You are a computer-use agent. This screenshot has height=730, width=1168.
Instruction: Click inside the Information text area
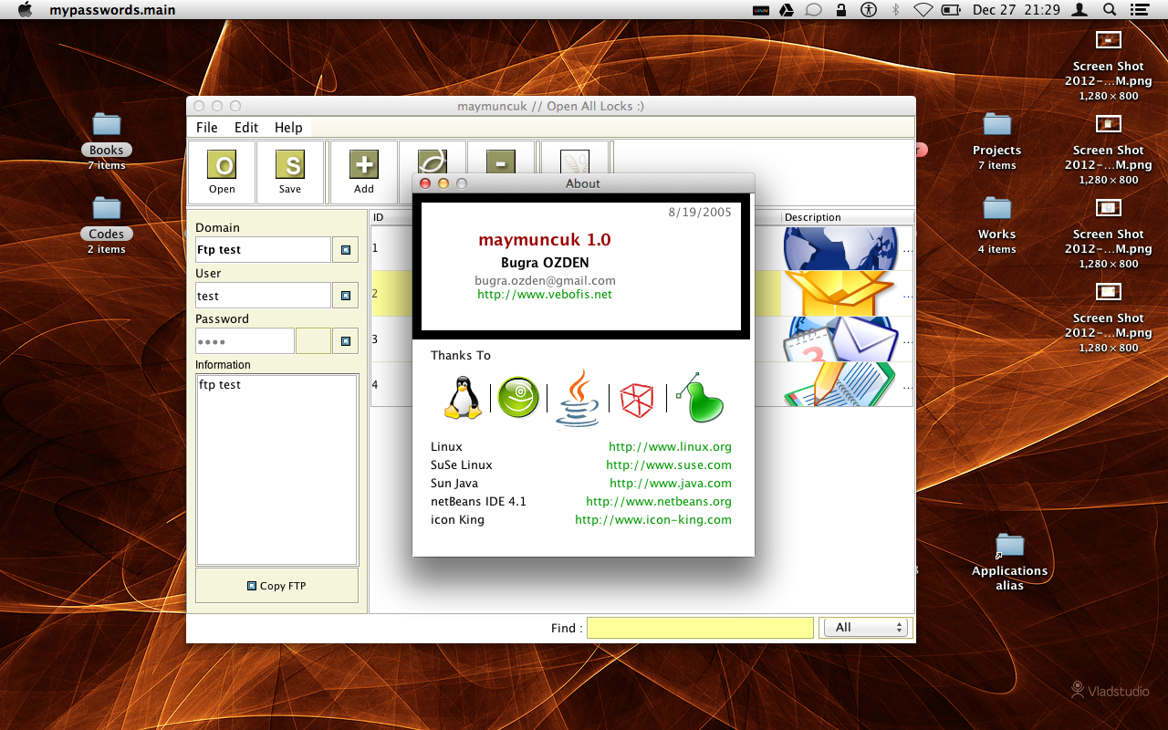[x=276, y=469]
